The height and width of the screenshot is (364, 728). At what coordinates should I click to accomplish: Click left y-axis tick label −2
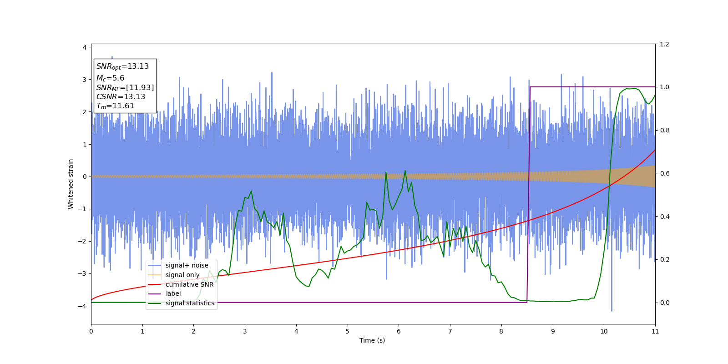pos(82,241)
